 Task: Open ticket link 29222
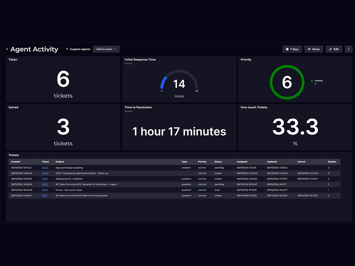(45, 173)
